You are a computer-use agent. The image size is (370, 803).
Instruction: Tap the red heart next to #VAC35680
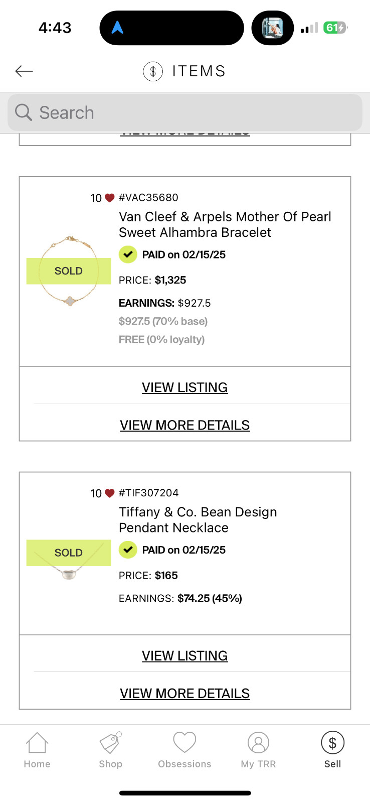(109, 198)
